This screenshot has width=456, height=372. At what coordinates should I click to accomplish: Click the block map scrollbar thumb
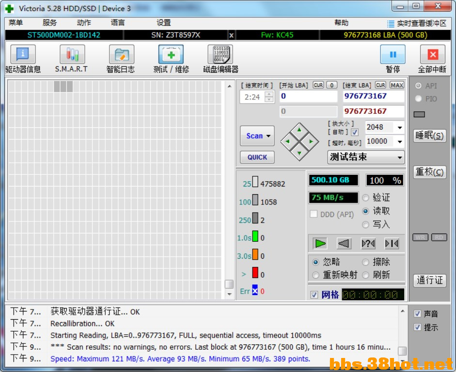click(x=229, y=284)
